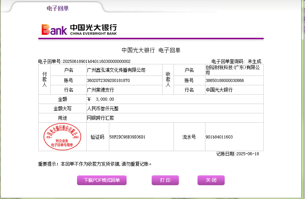Click the 下载PDF格式回单 button

(x=102, y=180)
